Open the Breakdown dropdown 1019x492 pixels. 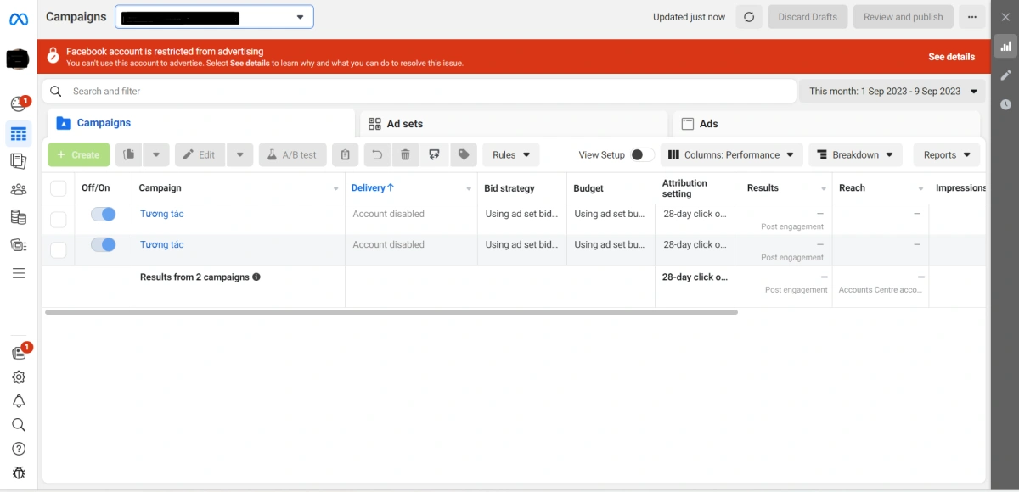pos(855,154)
